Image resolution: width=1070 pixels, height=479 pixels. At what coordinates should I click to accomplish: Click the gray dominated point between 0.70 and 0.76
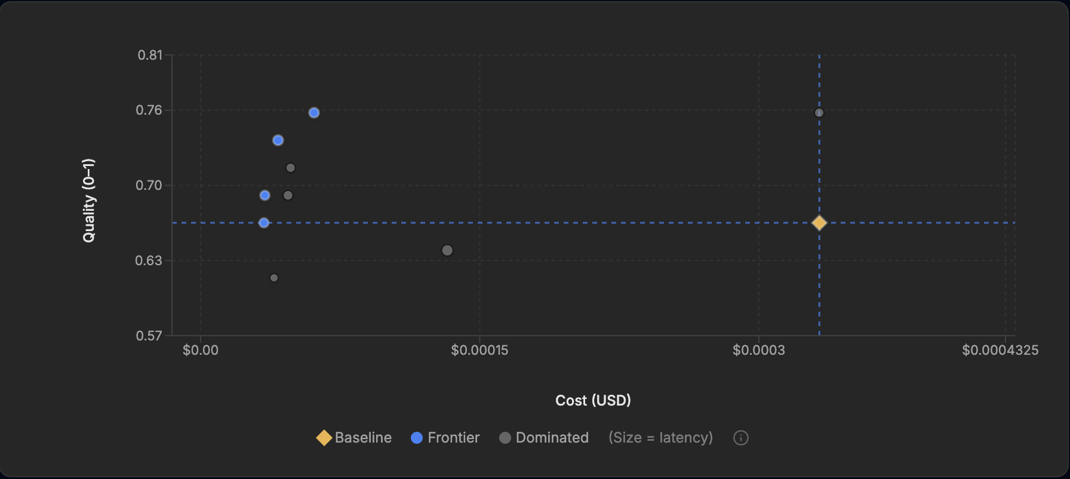coord(291,168)
